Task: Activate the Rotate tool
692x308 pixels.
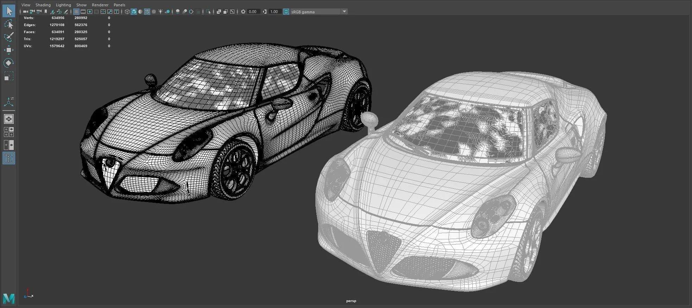Action: click(x=8, y=63)
